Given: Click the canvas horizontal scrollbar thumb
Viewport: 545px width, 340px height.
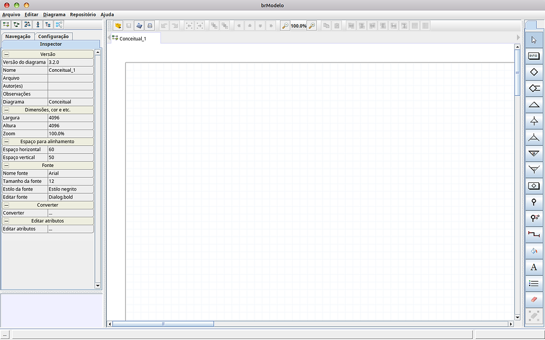Looking at the screenshot, I should [163, 324].
